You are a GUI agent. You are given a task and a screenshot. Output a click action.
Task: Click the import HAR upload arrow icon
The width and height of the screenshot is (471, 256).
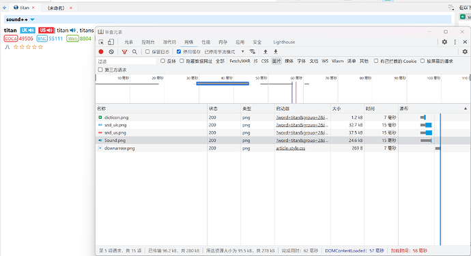266,52
